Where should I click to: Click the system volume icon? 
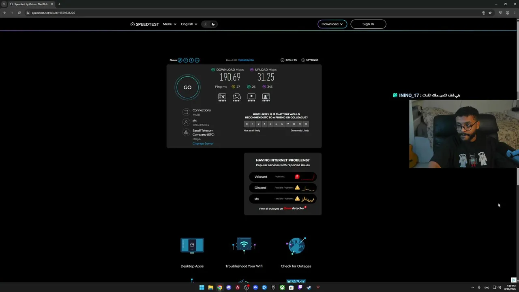[500, 288]
